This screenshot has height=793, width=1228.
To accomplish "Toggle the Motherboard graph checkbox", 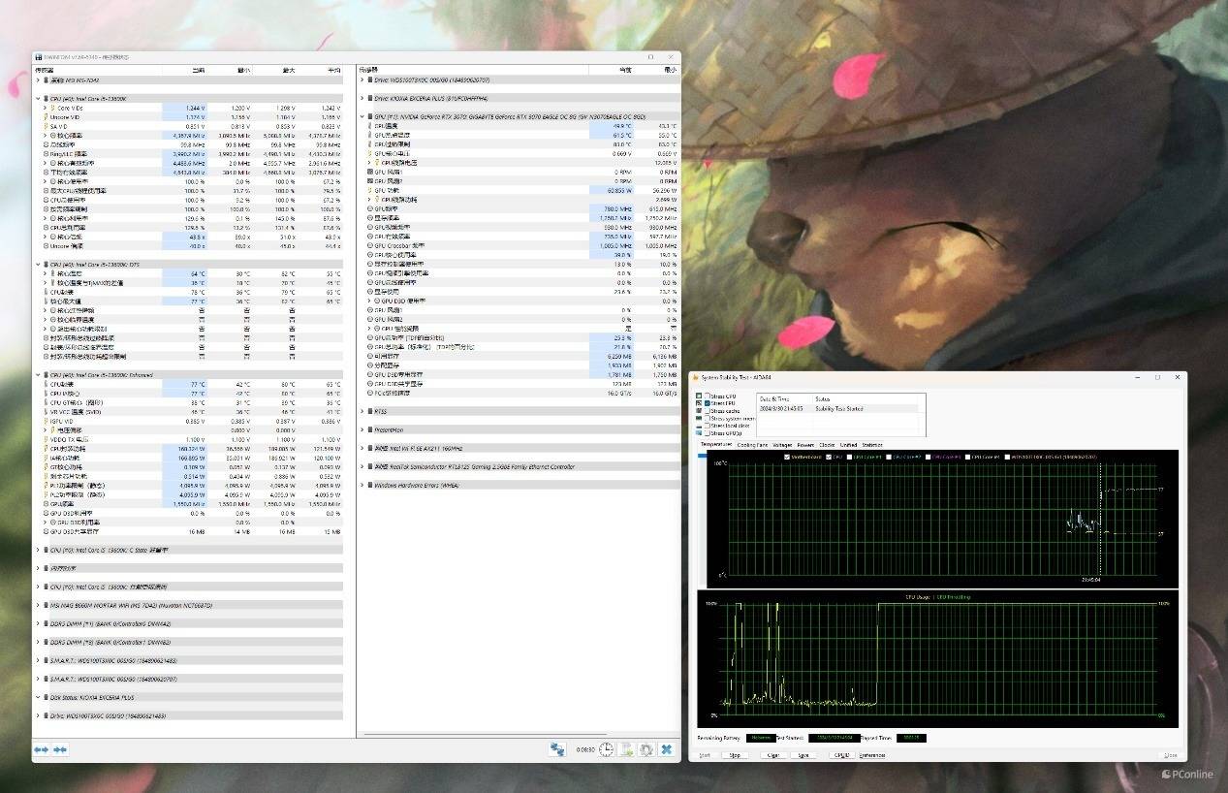I will [787, 457].
